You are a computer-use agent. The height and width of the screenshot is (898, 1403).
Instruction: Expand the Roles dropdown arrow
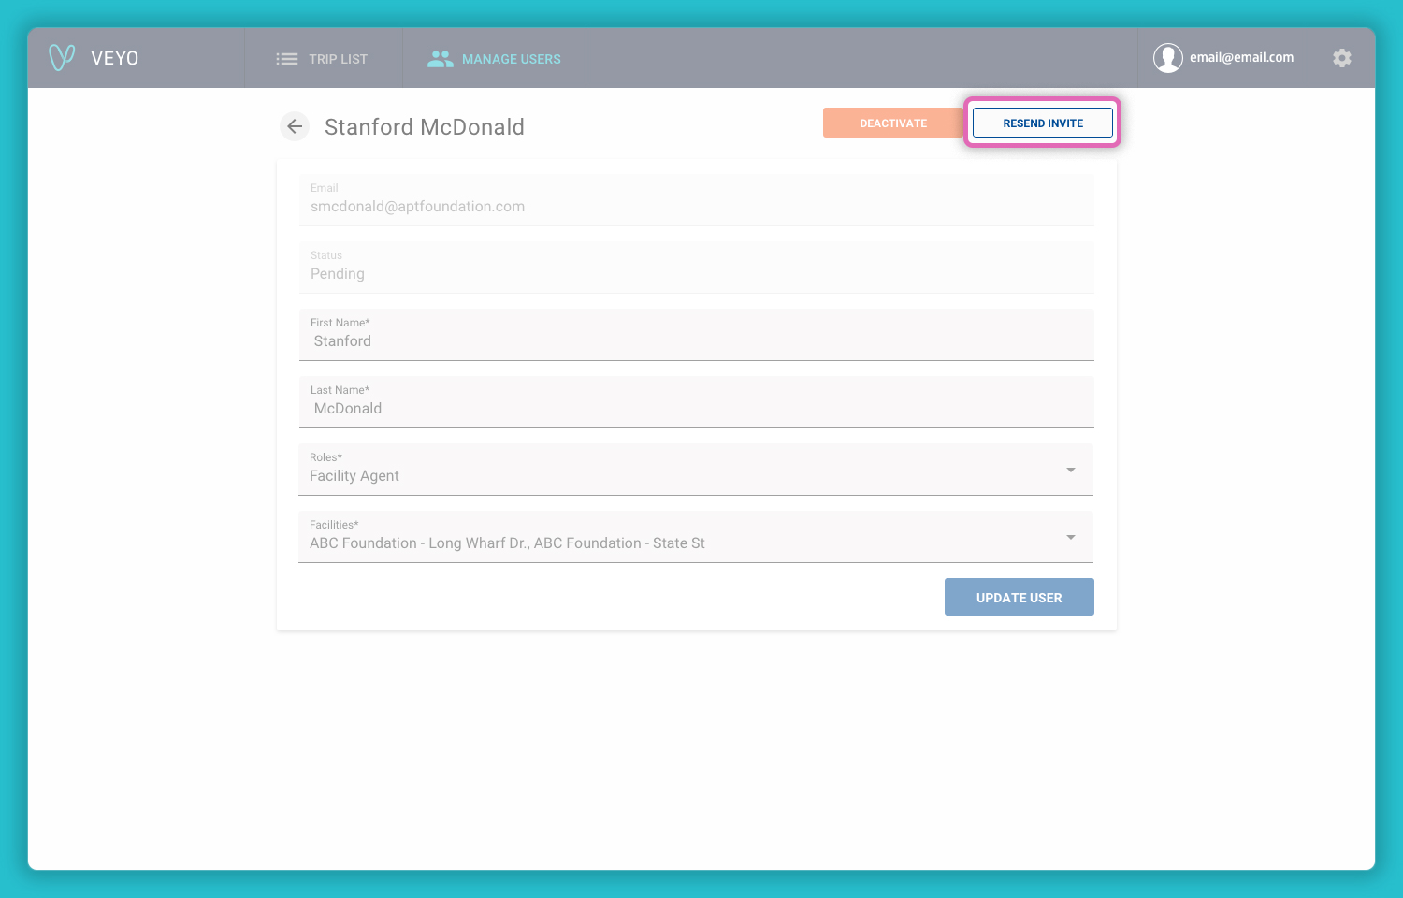tap(1071, 470)
